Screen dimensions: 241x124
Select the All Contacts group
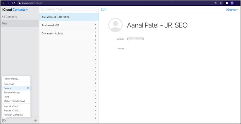coord(20,16)
